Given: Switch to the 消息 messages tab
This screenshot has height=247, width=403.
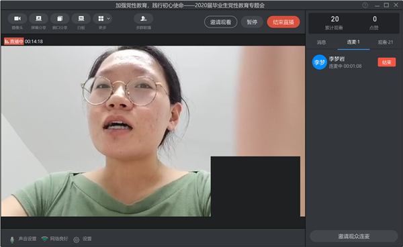Looking at the screenshot, I should click(321, 42).
